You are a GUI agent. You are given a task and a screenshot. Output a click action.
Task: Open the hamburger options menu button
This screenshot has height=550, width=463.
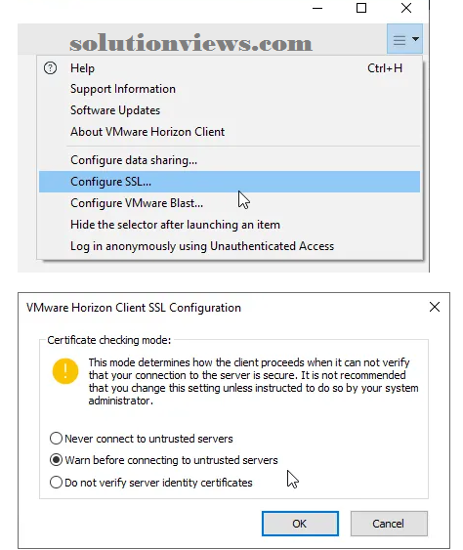point(404,39)
